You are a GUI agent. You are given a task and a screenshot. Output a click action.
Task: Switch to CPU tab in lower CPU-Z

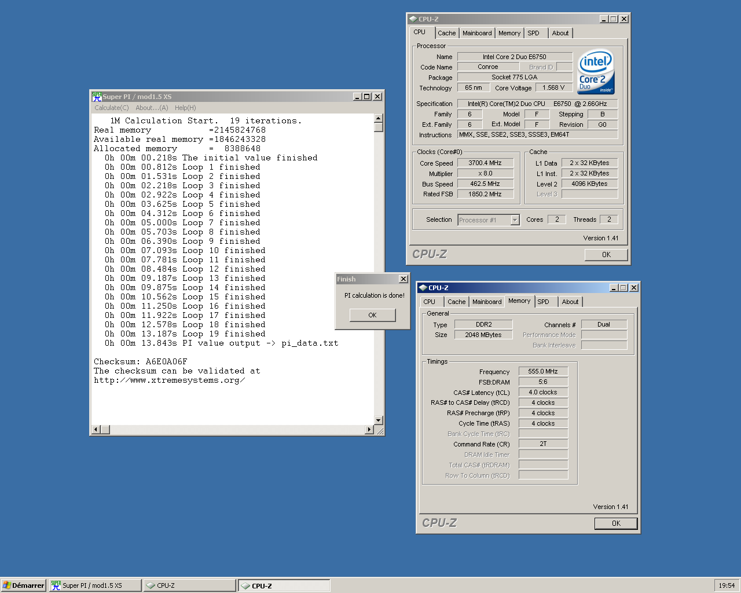(x=432, y=302)
